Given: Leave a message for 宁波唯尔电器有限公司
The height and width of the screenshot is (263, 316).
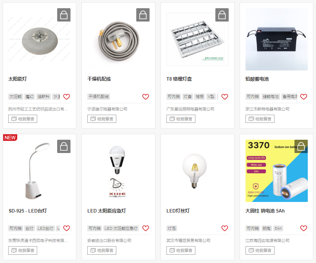Looking at the screenshot, I should click(102, 119).
